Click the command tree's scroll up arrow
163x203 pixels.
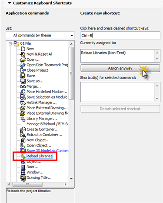[x=71, y=44]
